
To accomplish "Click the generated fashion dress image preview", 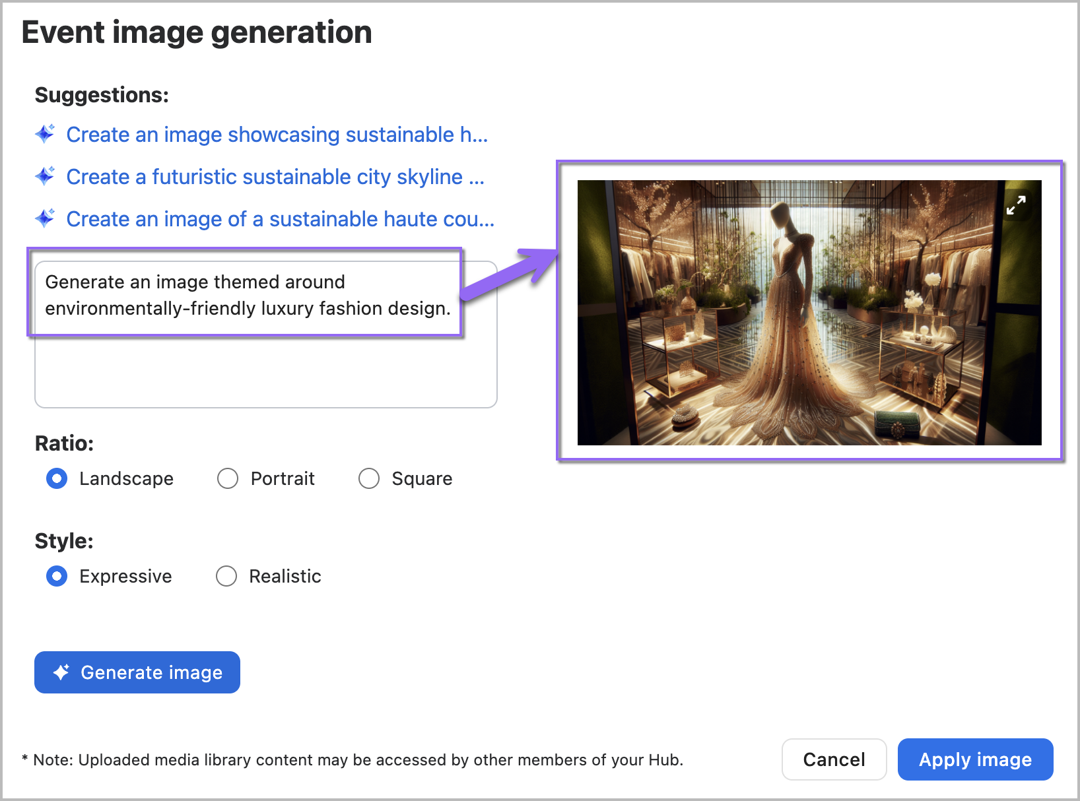I will [x=809, y=313].
